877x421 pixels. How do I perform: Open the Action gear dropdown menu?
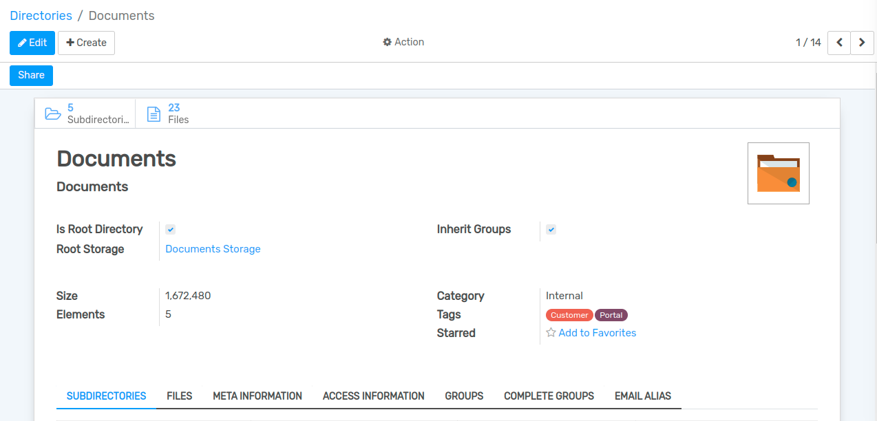(x=403, y=42)
